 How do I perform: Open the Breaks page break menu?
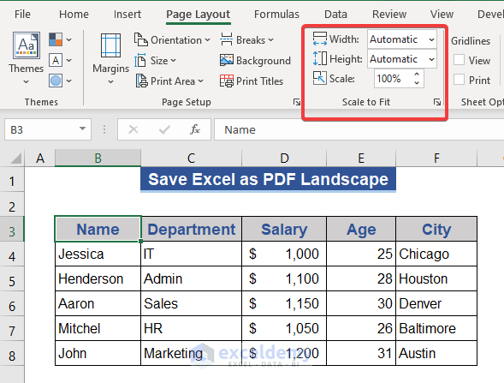[246, 40]
